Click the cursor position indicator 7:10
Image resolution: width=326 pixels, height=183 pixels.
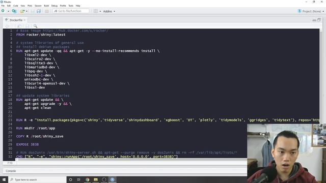pyautogui.click(x=10, y=163)
